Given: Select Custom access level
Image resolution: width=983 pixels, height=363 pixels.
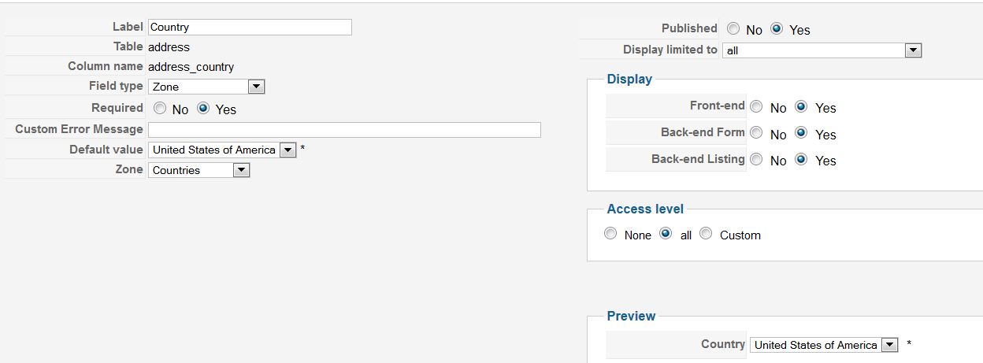Looking at the screenshot, I should coord(706,234).
